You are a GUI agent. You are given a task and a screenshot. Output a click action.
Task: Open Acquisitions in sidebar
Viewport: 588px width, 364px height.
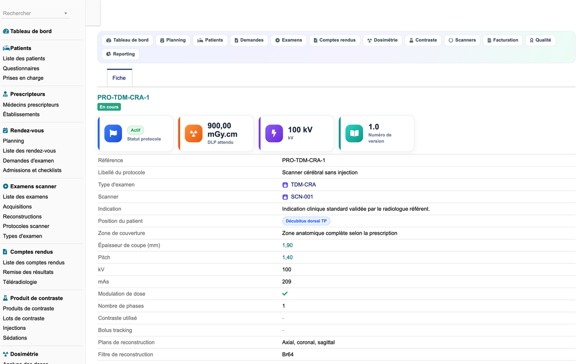point(17,207)
